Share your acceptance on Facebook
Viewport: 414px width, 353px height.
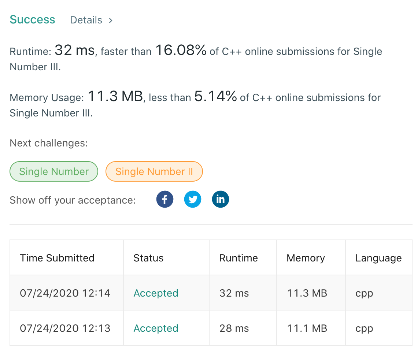pyautogui.click(x=165, y=199)
